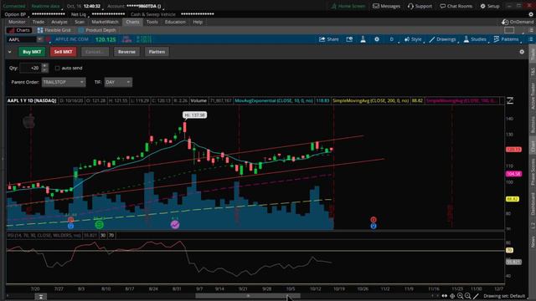
Task: Click the RSI overbought value 70
Action: (x=111, y=236)
